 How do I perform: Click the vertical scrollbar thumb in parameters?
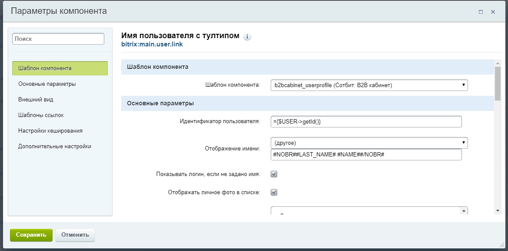click(498, 83)
